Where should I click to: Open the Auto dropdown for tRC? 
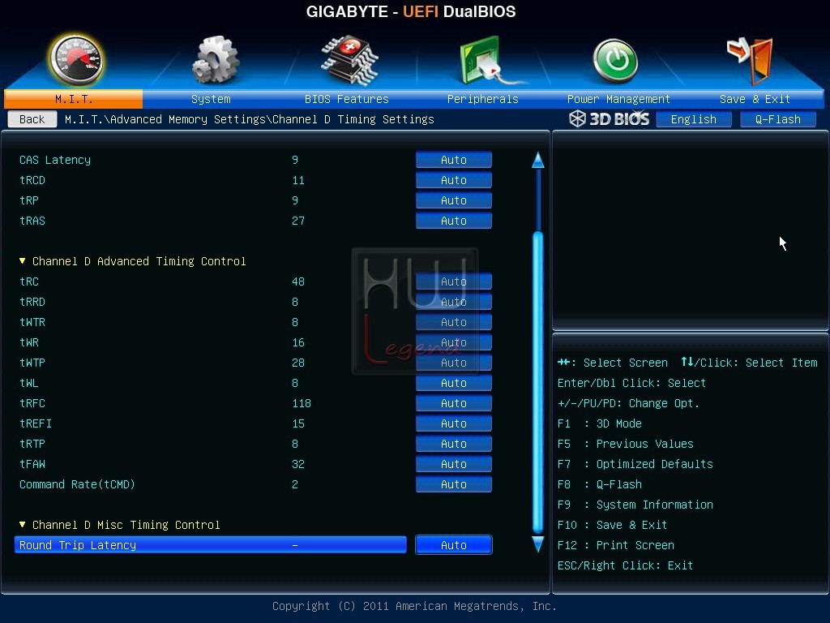tap(454, 281)
